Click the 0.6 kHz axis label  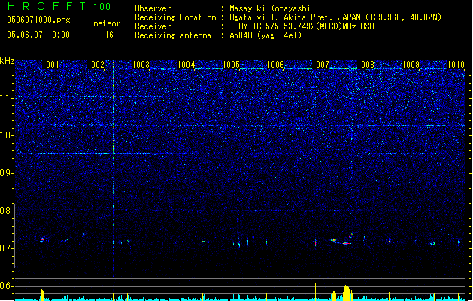(x=6, y=286)
